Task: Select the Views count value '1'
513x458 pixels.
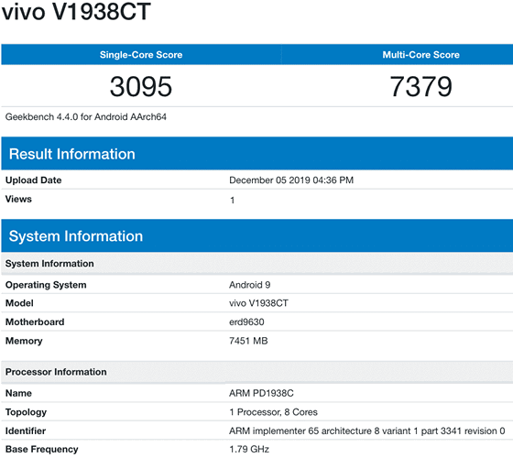Action: (x=232, y=200)
